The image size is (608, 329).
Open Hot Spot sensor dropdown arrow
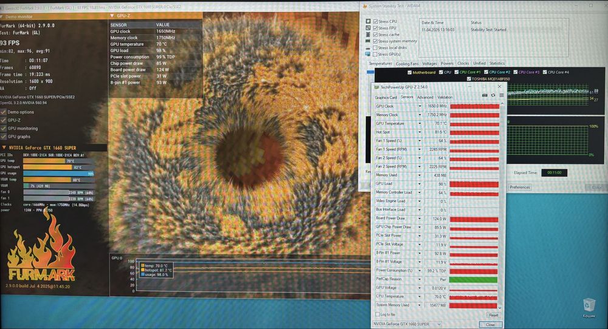[420, 132]
